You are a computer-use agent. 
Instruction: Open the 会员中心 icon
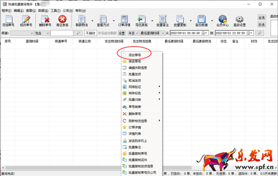tap(222, 20)
